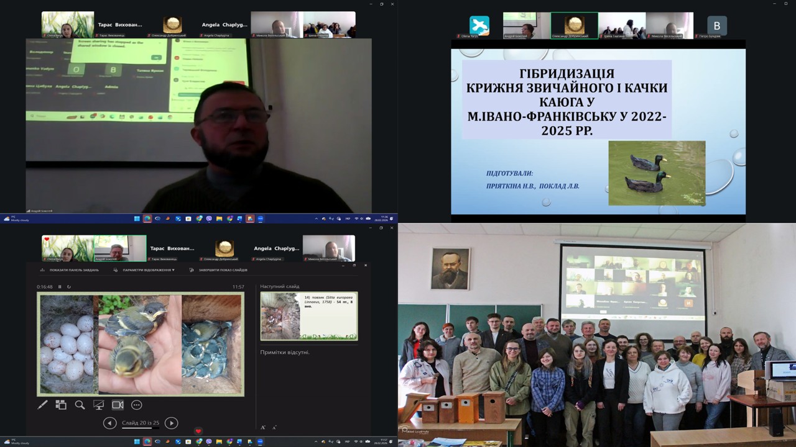Toggle the camera icon below the slide
The image size is (796, 447).
click(118, 405)
